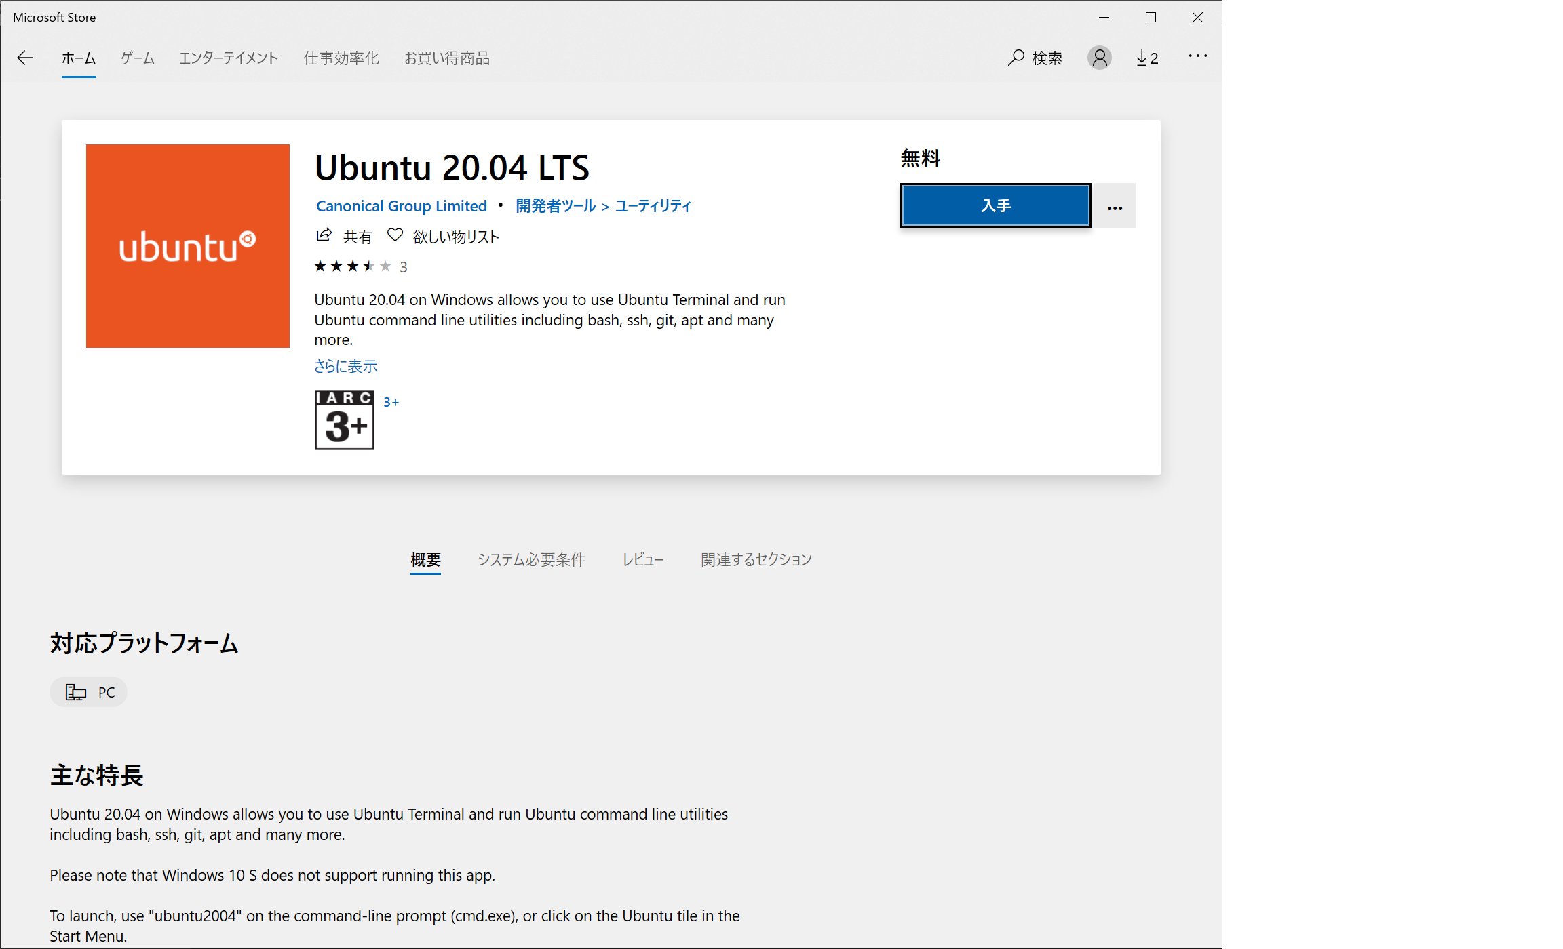Switch to the ゲーム tab
1563x949 pixels.
pos(138,58)
